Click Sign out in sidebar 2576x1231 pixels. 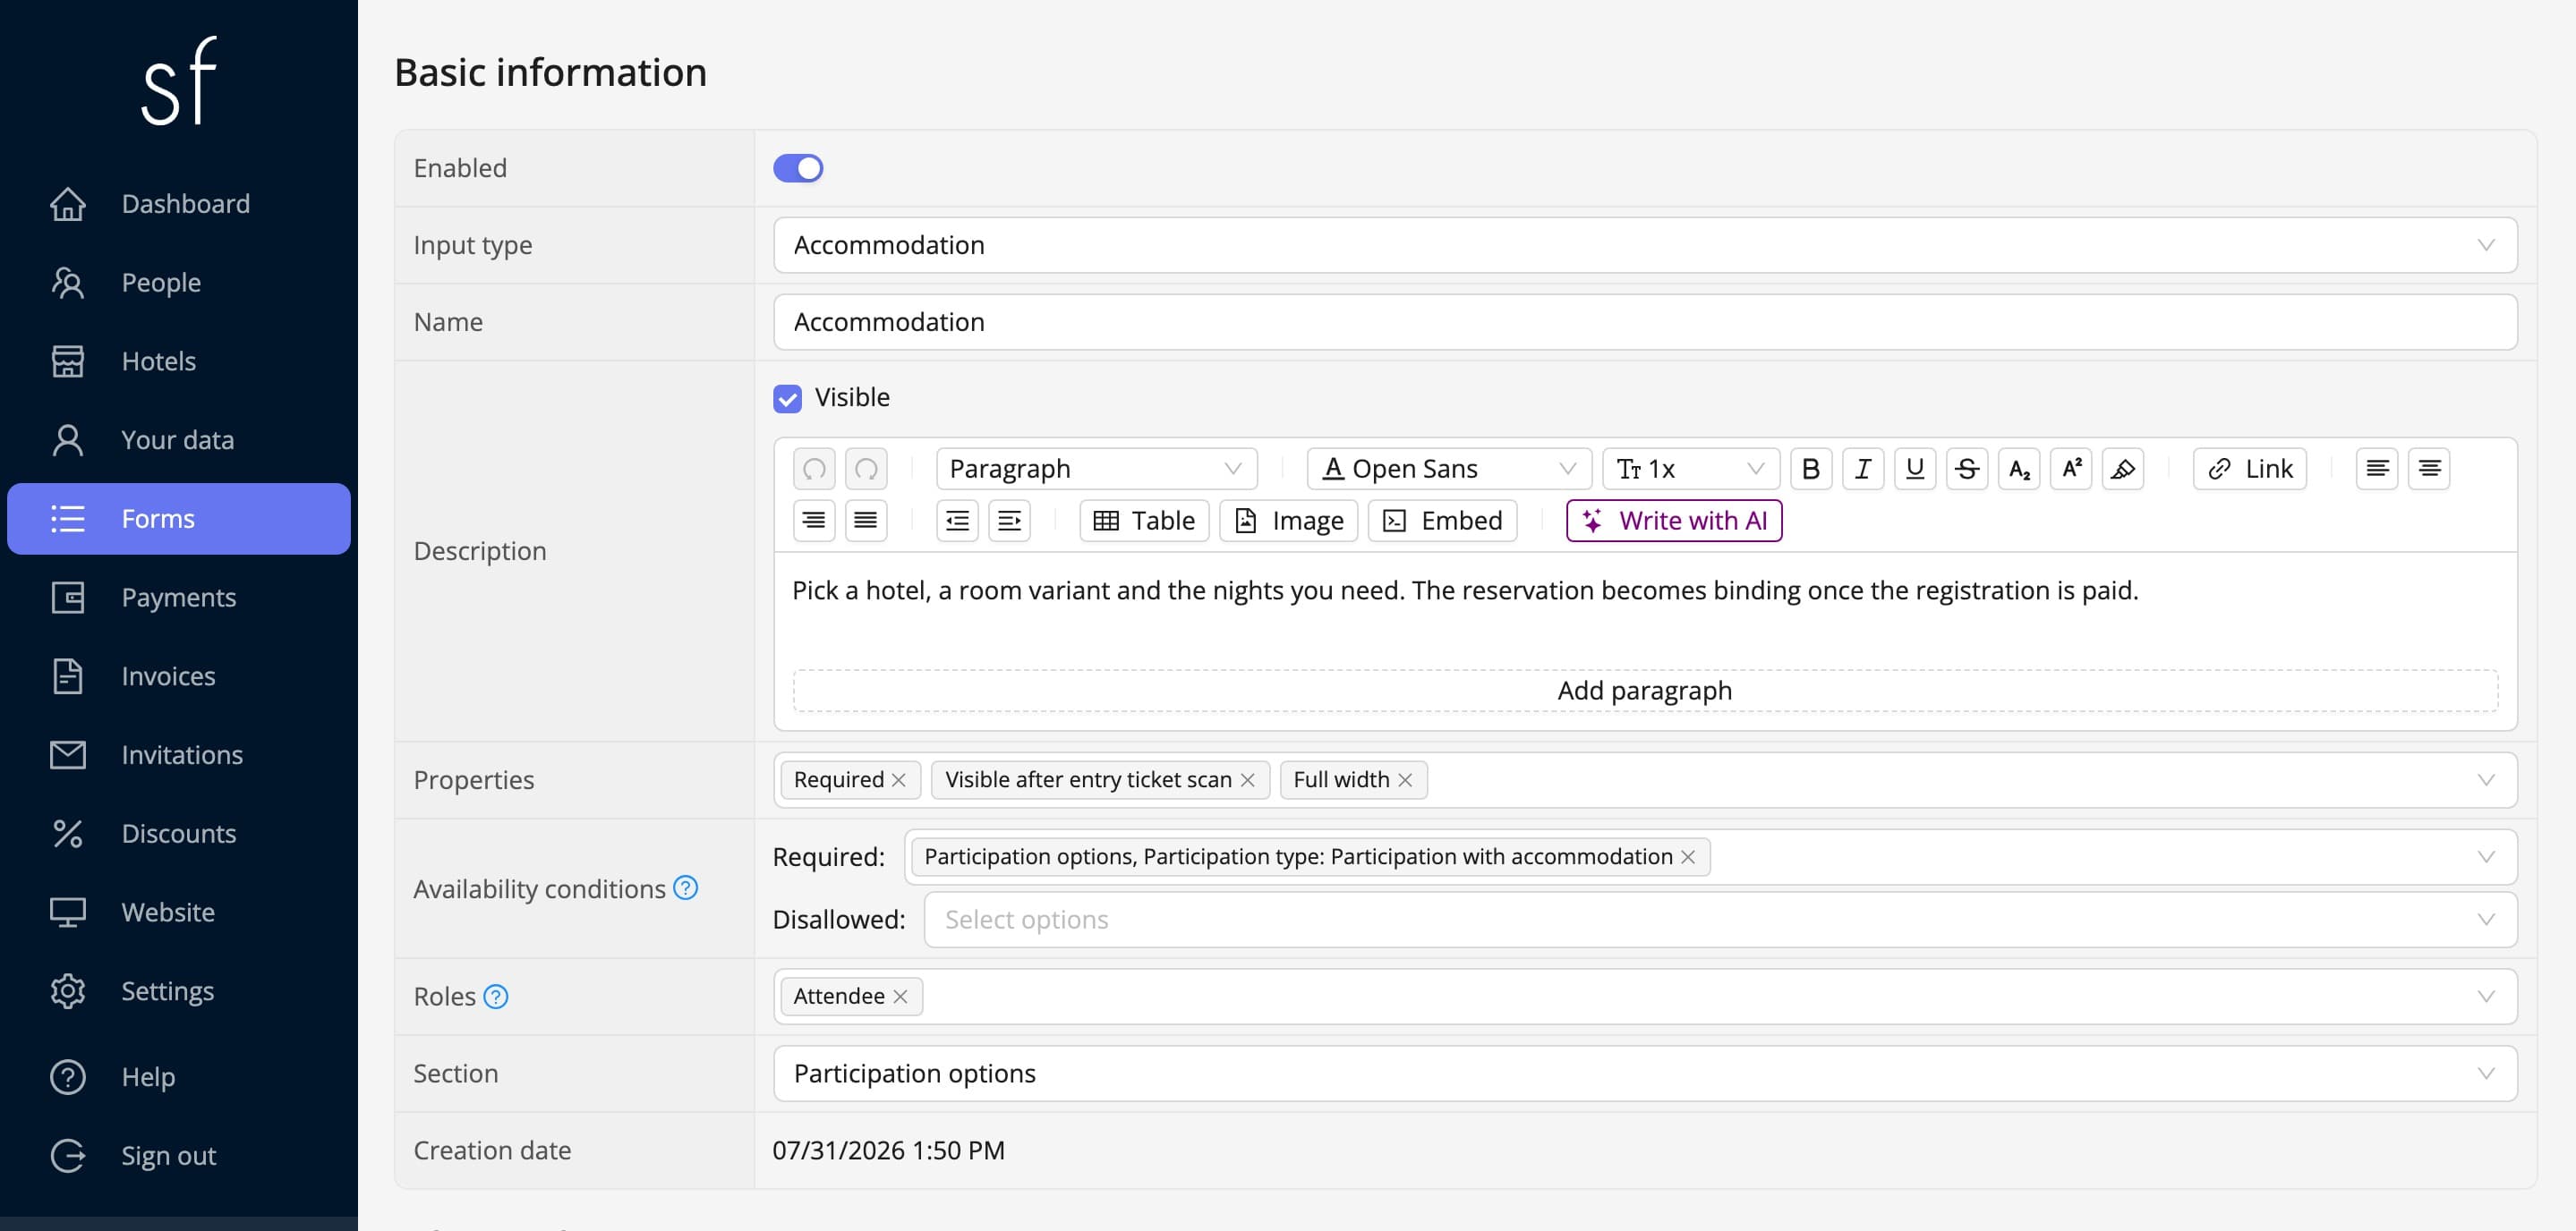[179, 1156]
